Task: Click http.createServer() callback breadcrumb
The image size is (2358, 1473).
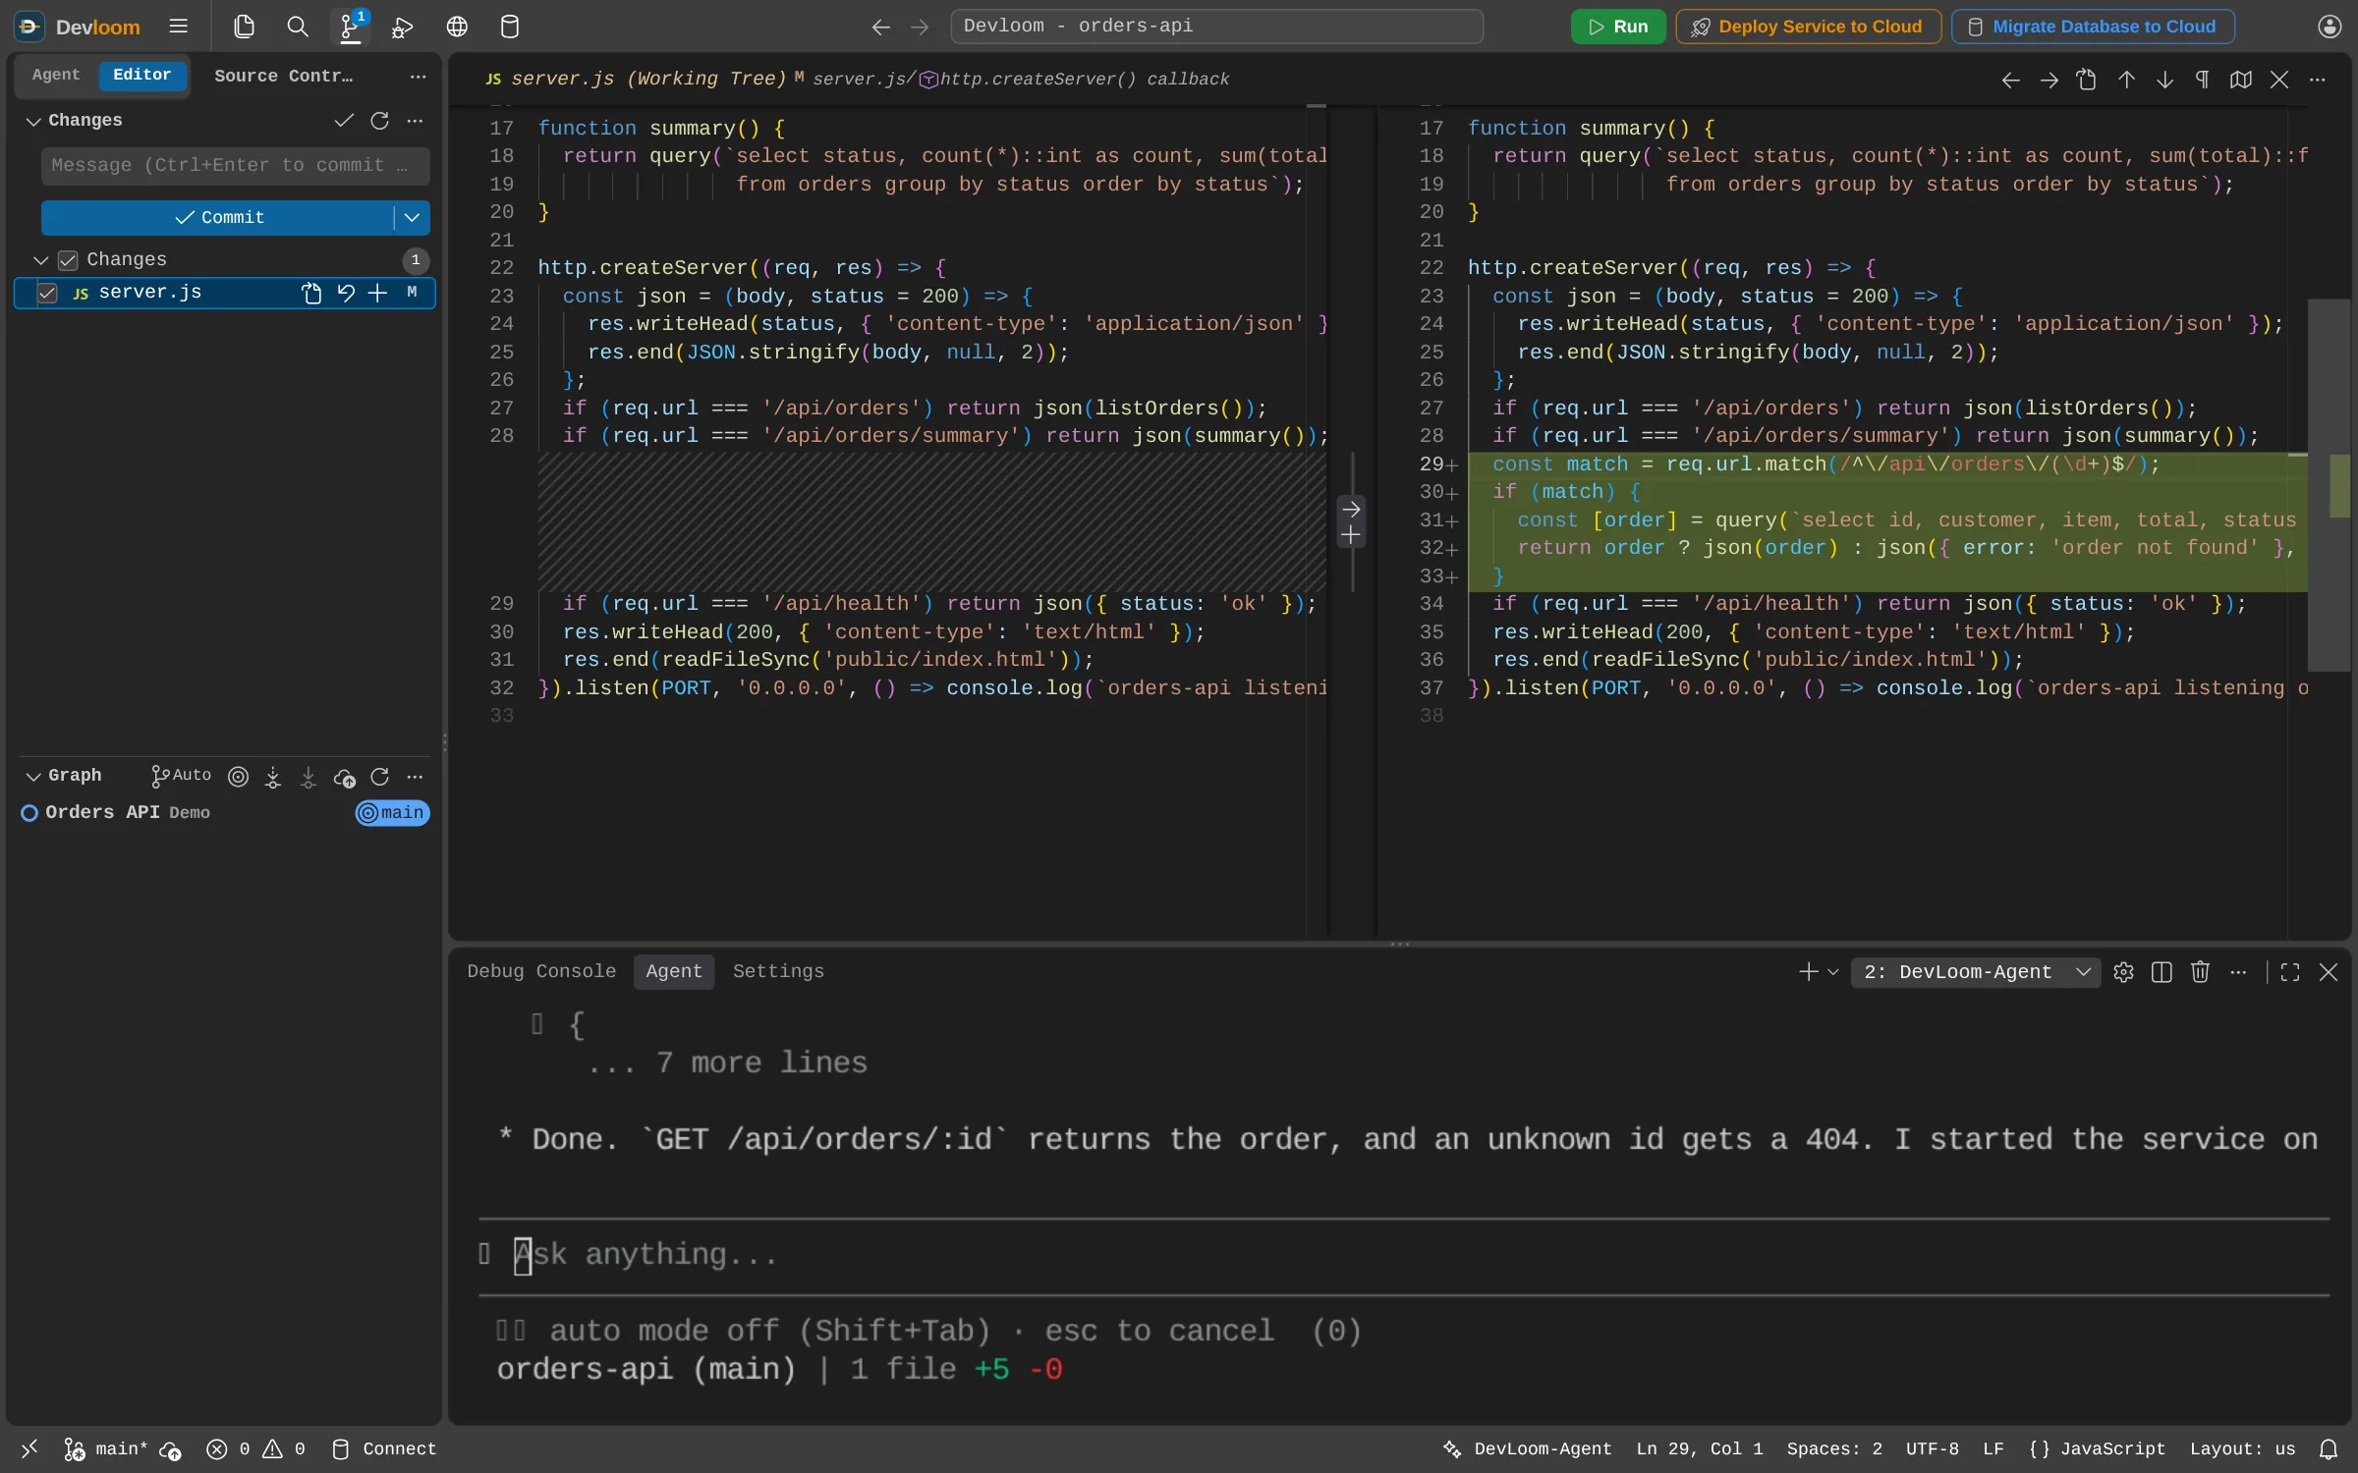Action: 1075,80
